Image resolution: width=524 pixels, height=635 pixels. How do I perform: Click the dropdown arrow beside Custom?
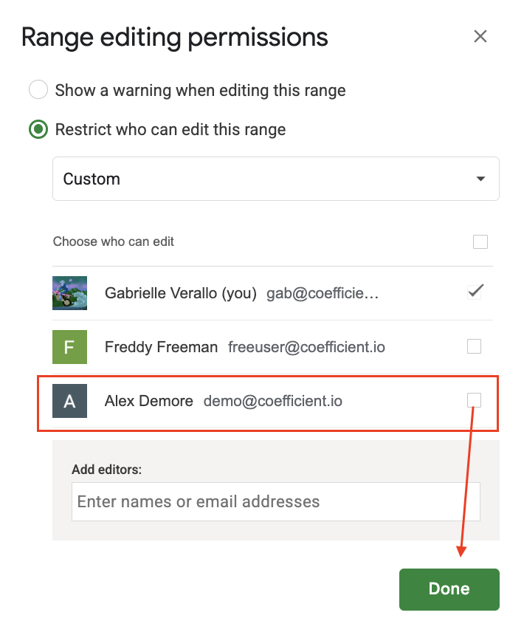tap(480, 179)
